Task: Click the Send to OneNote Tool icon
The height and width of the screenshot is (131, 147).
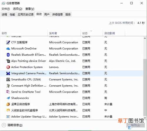Action: tap(8, 92)
